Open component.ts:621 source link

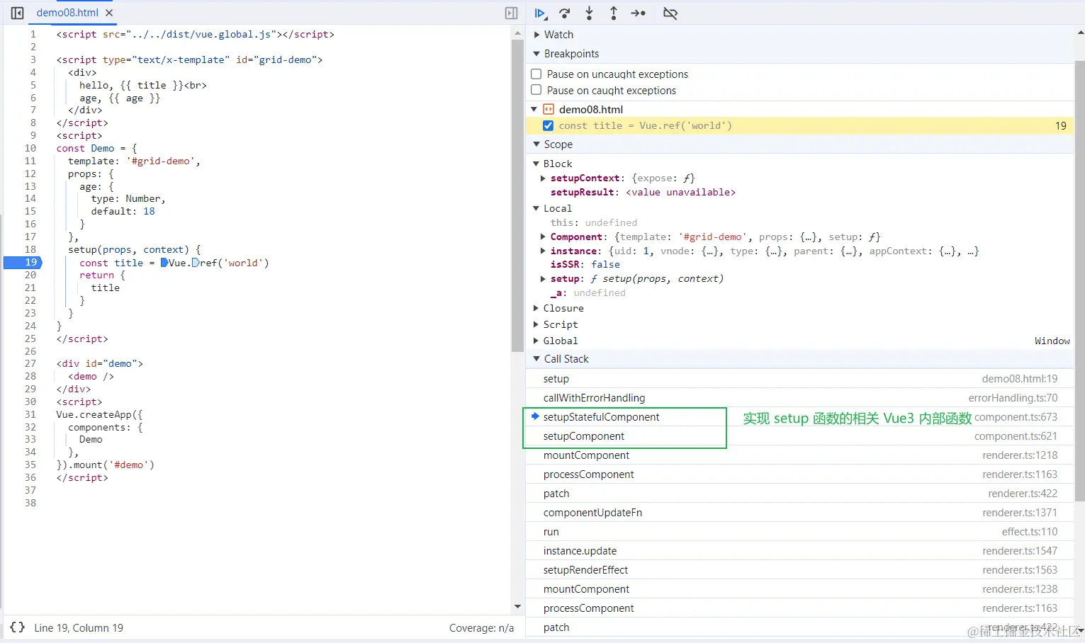[1016, 436]
